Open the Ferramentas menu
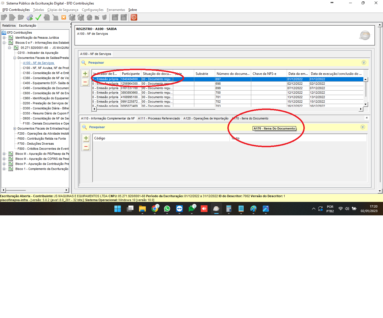This screenshot has width=383, height=318. 116,10
